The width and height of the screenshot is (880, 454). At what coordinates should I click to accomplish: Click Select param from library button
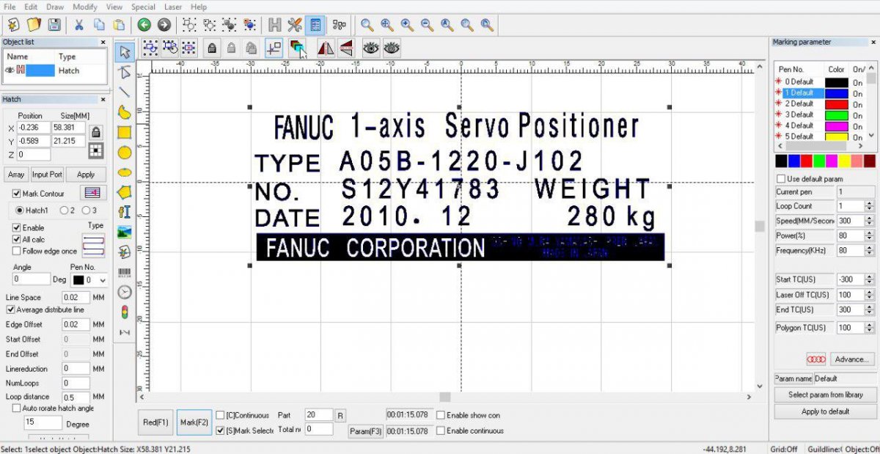825,395
